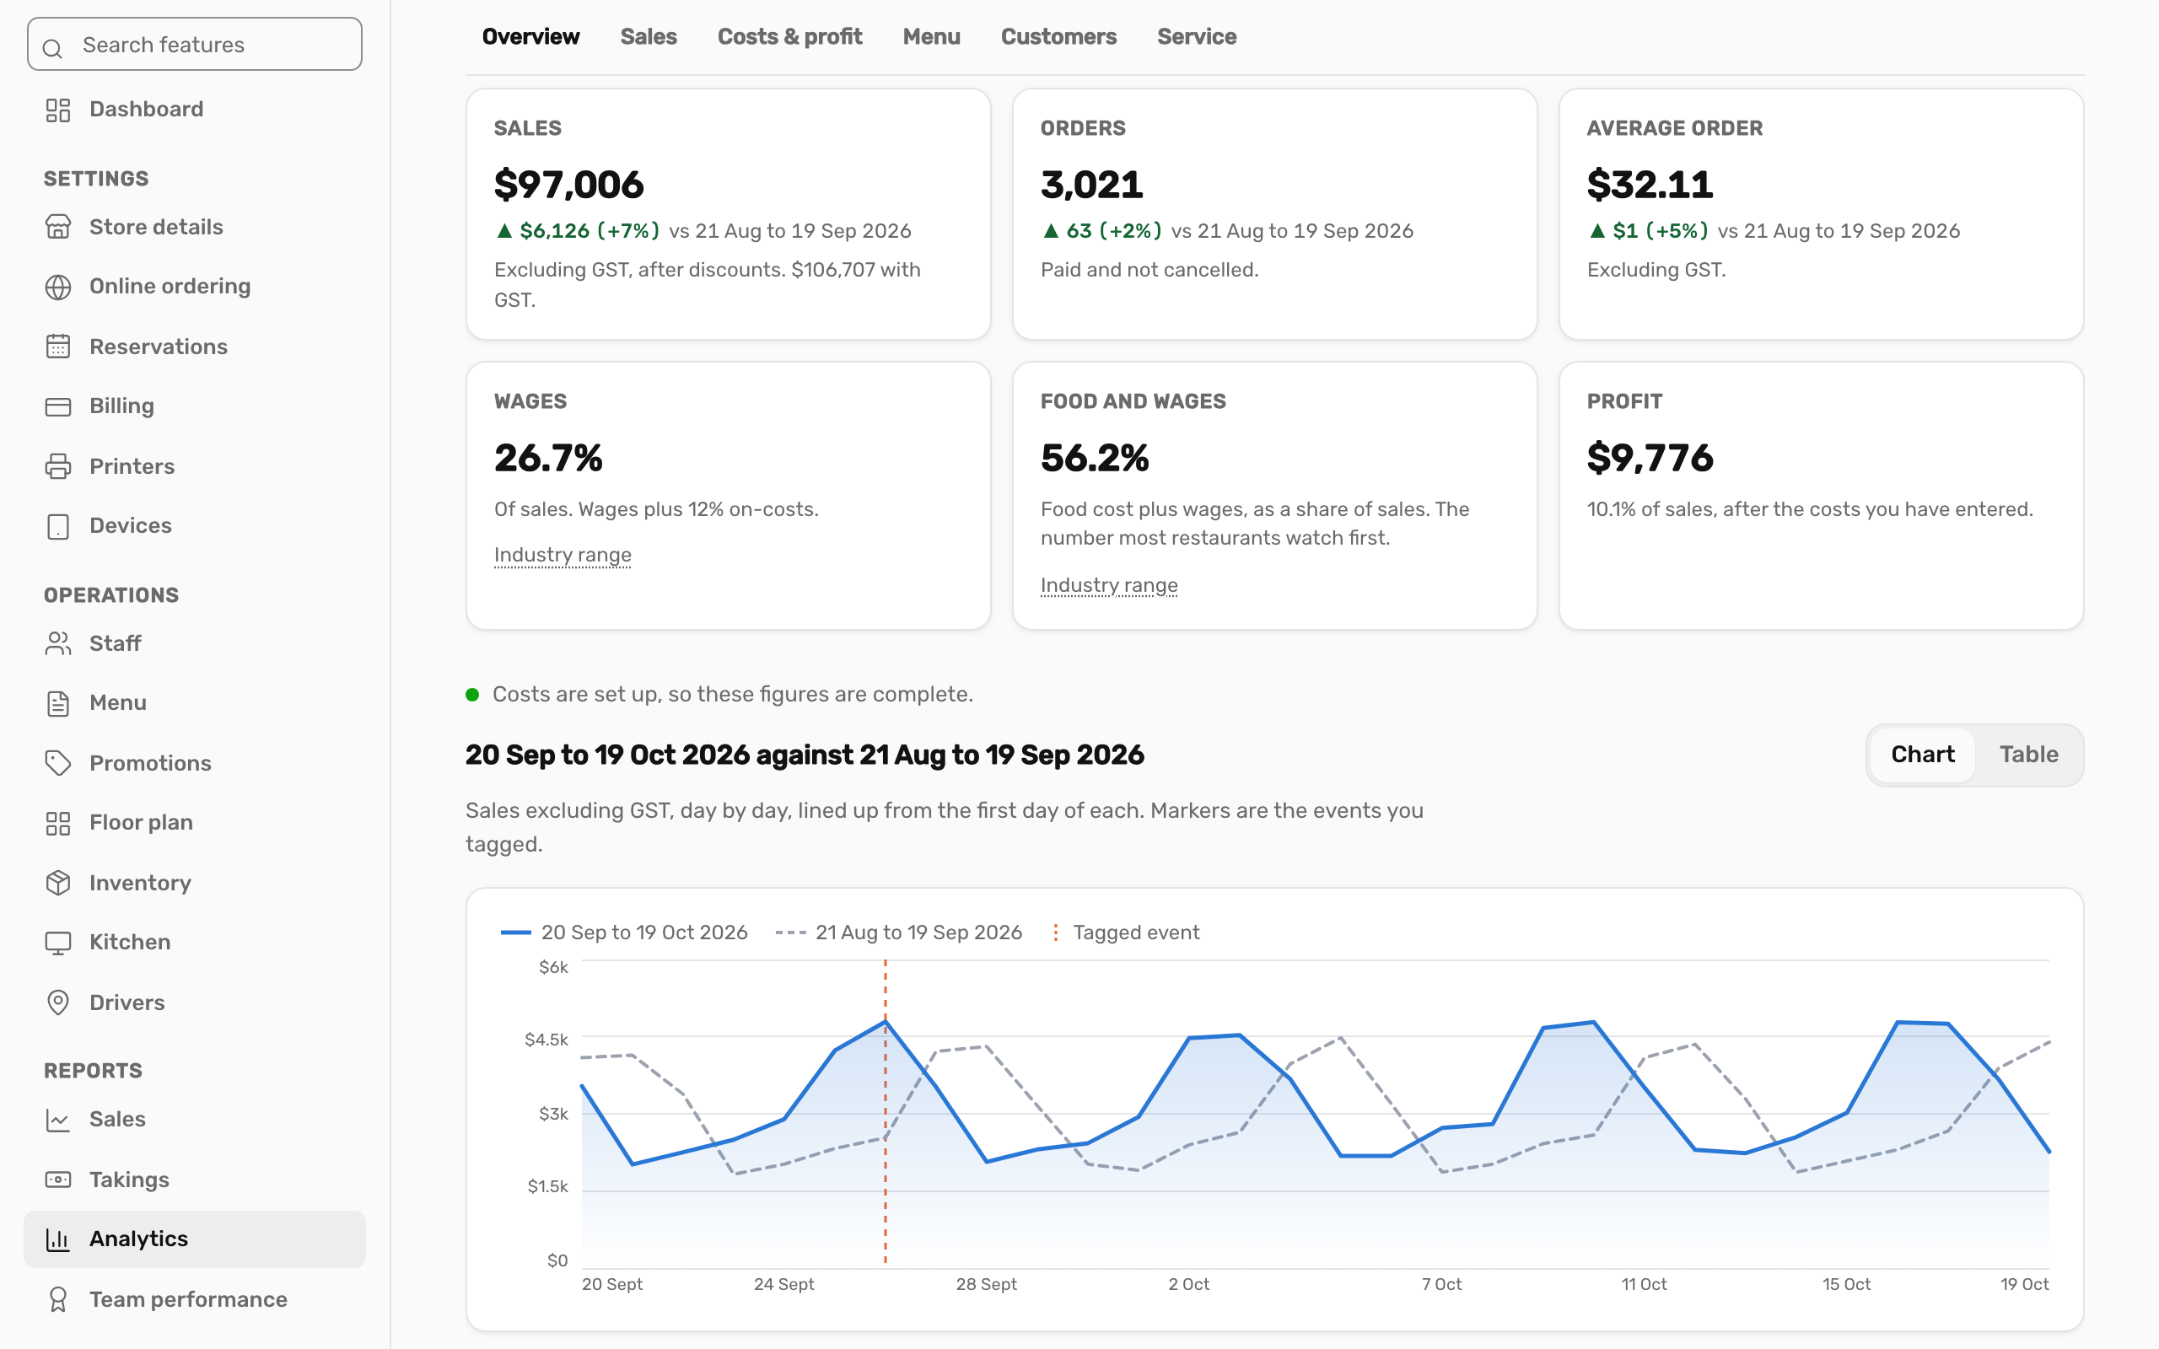Click the $97,006 sales figure

tap(569, 185)
